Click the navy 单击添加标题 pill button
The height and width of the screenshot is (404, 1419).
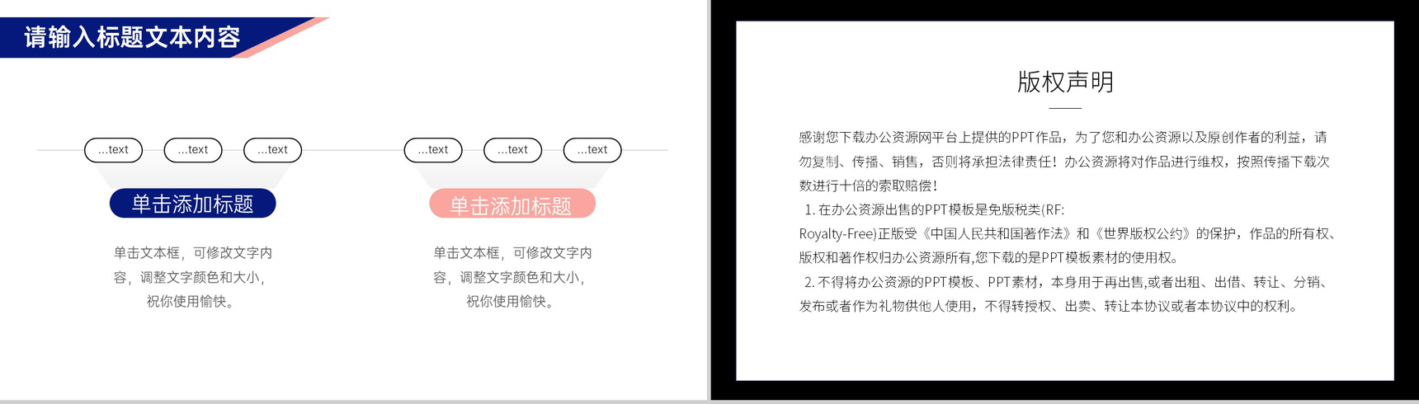[192, 204]
